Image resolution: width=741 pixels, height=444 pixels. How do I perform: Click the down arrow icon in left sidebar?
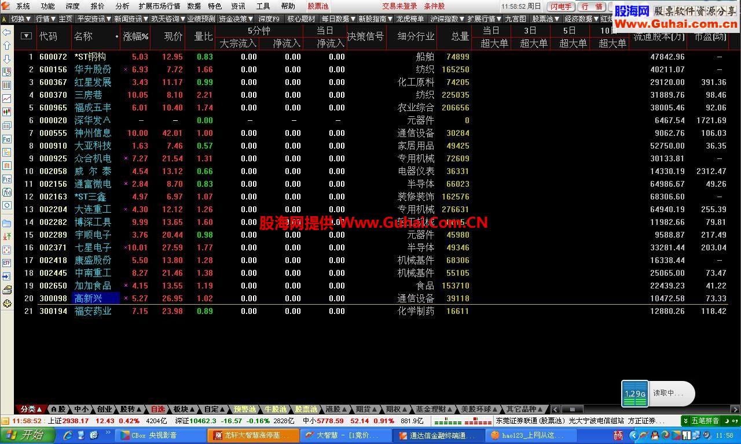(x=7, y=58)
